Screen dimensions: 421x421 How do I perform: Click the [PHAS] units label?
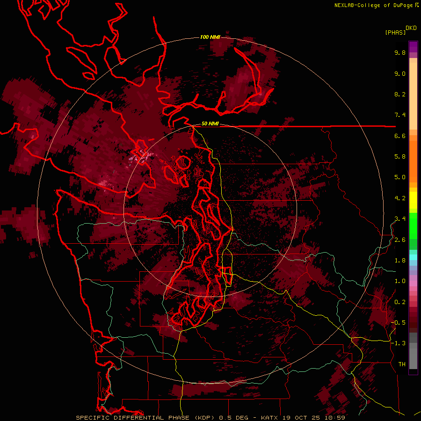395,33
